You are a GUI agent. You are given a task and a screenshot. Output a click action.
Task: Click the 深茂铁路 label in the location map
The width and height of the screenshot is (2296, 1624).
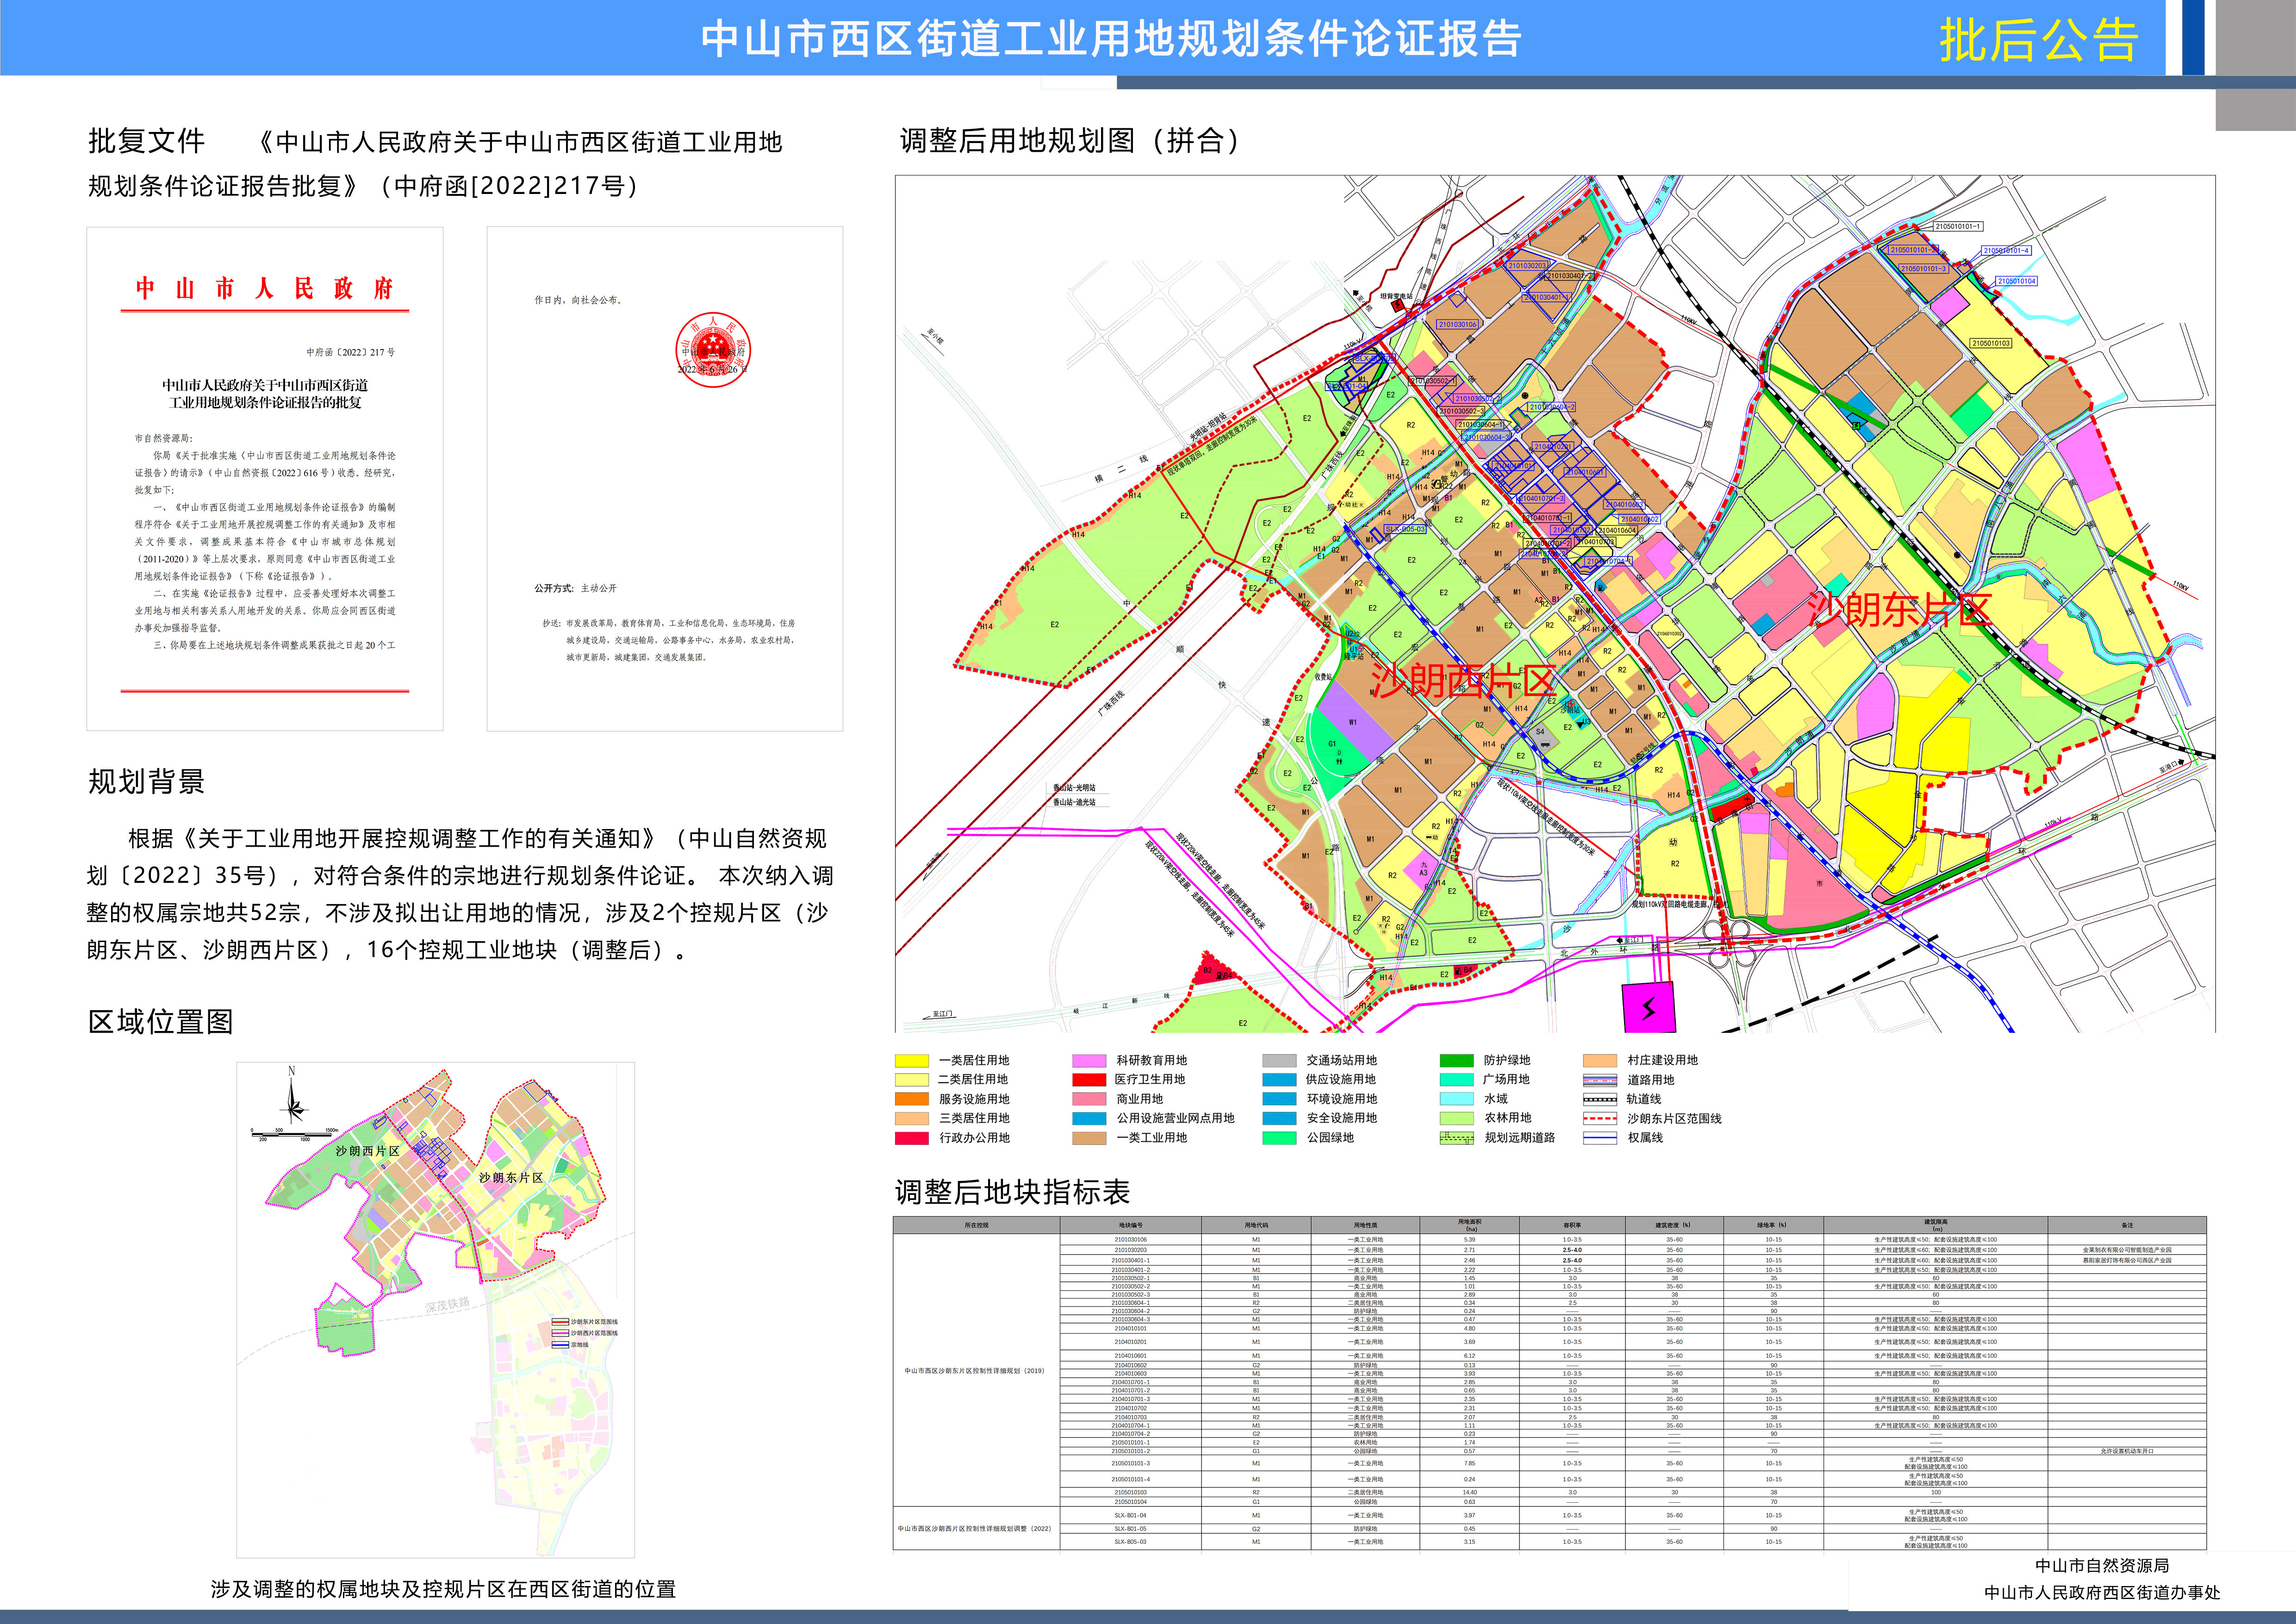tap(447, 1305)
